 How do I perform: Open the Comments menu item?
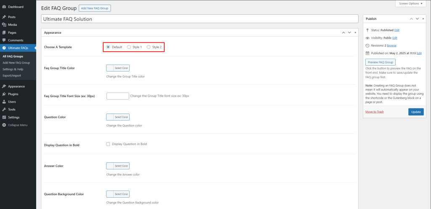pos(18,40)
